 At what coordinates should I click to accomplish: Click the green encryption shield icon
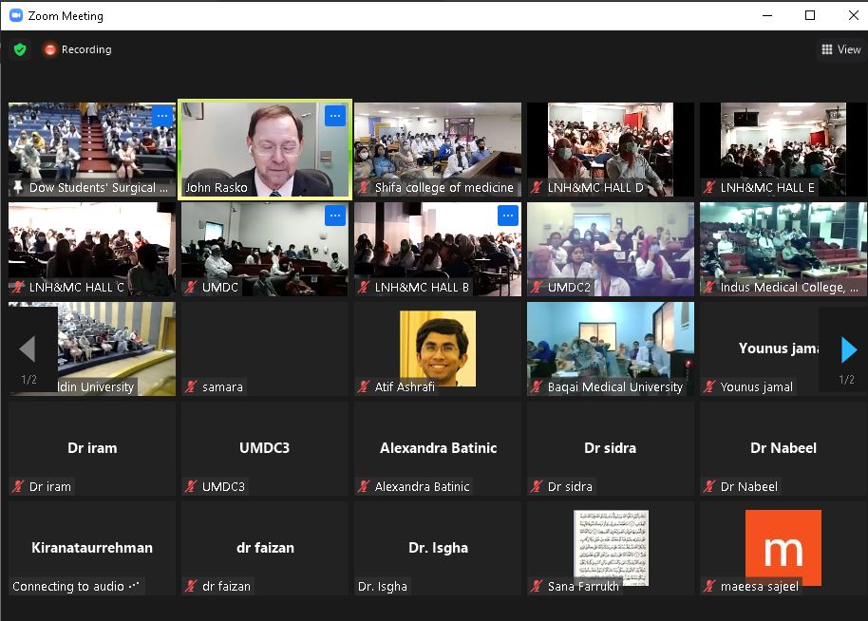(20, 49)
